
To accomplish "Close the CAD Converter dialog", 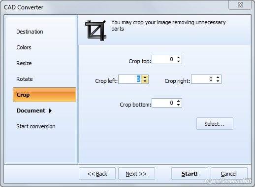I will (240, 5).
